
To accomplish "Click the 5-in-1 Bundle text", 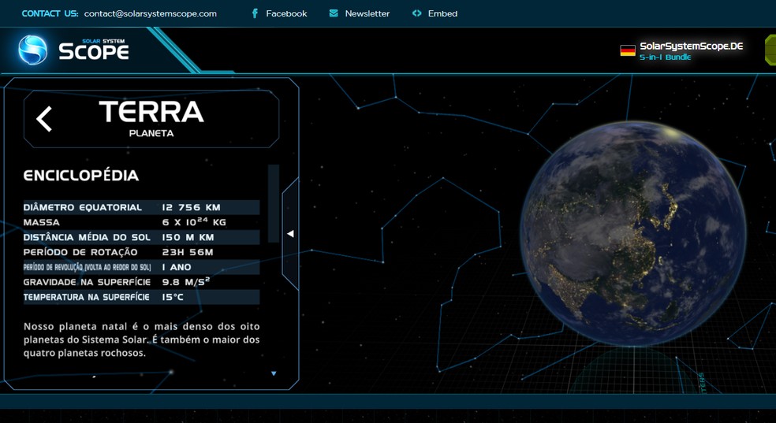I will 665,58.
